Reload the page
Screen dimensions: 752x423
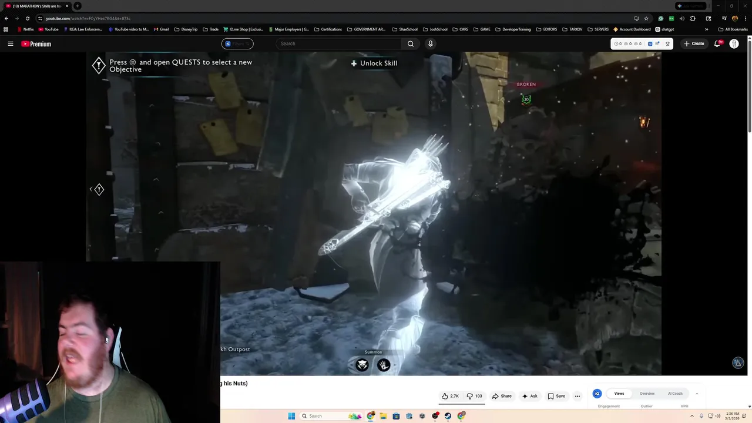pyautogui.click(x=27, y=18)
